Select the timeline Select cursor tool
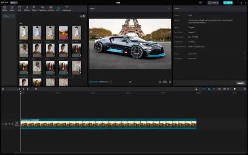The height and width of the screenshot is (155, 248). 3,89
